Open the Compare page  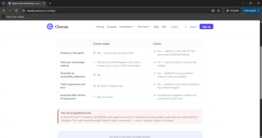112,27
